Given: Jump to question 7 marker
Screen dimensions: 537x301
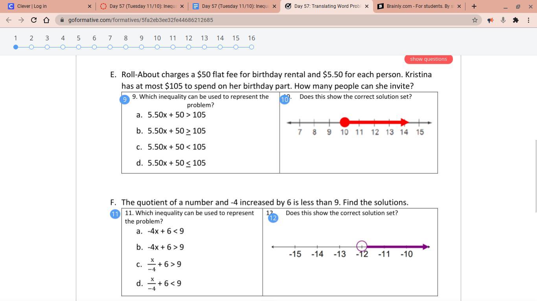Looking at the screenshot, I should tap(110, 47).
